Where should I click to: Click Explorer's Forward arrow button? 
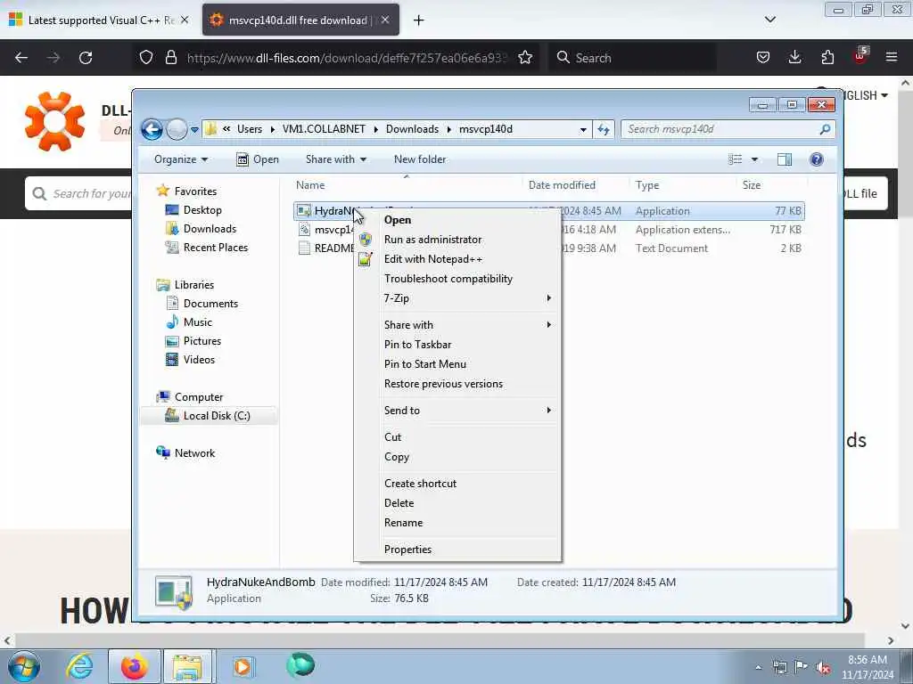click(177, 129)
